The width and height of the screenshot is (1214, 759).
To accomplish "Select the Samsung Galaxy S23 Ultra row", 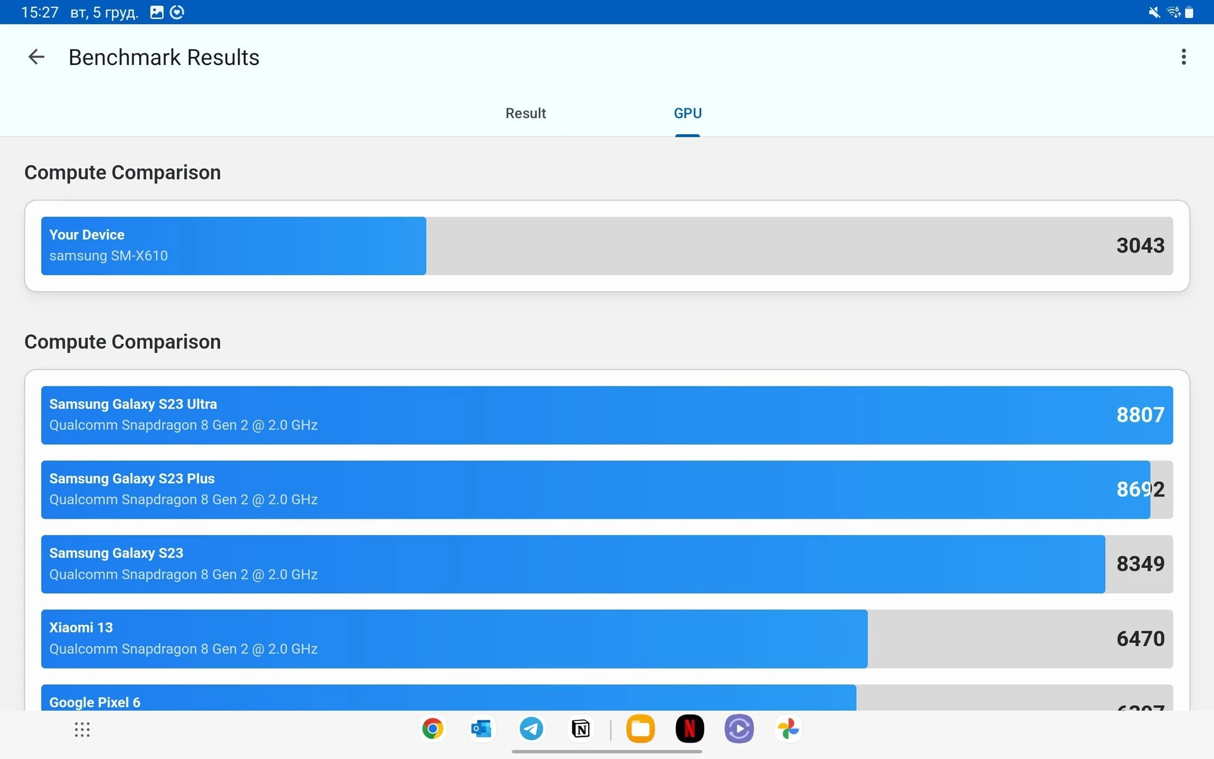I will point(607,415).
